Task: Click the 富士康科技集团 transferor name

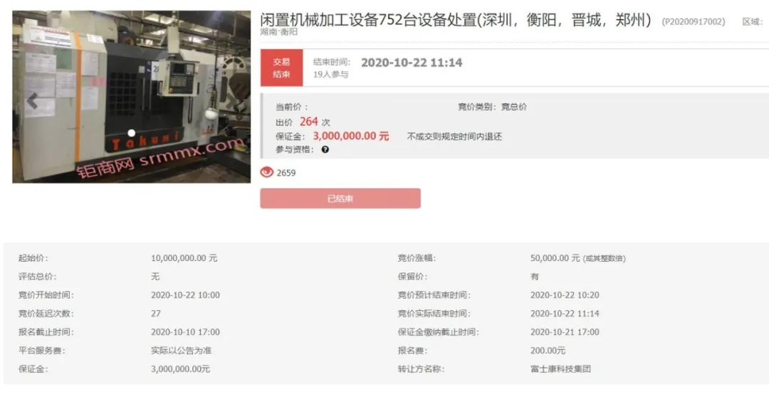Action: [x=560, y=368]
